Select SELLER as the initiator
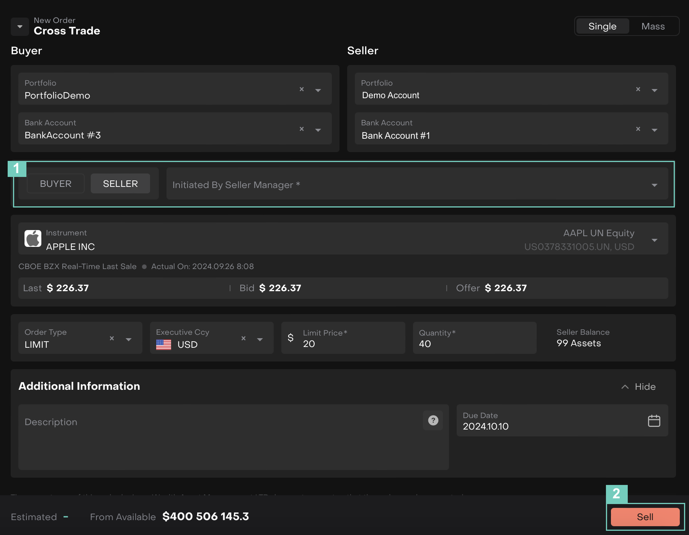The height and width of the screenshot is (535, 689). point(120,184)
